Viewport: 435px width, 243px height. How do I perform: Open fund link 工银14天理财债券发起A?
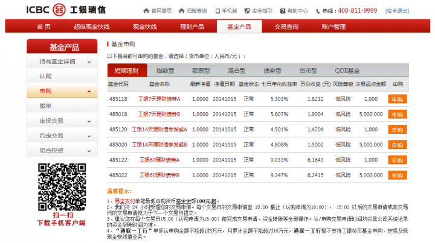pos(159,129)
